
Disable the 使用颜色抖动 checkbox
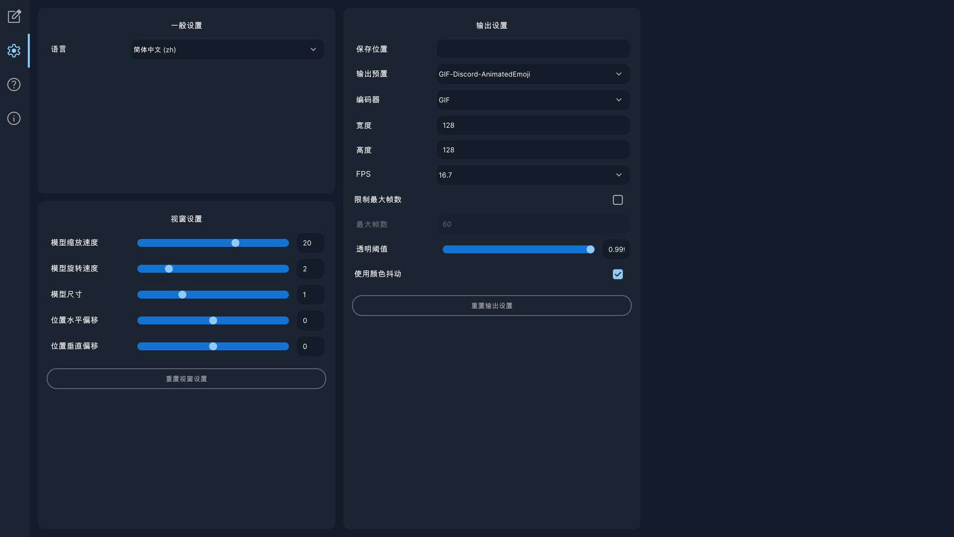pos(618,274)
